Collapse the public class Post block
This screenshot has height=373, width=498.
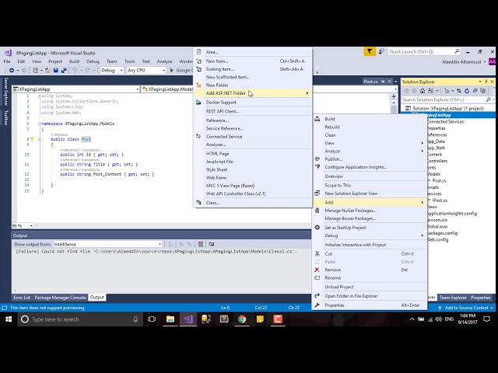tap(40, 139)
